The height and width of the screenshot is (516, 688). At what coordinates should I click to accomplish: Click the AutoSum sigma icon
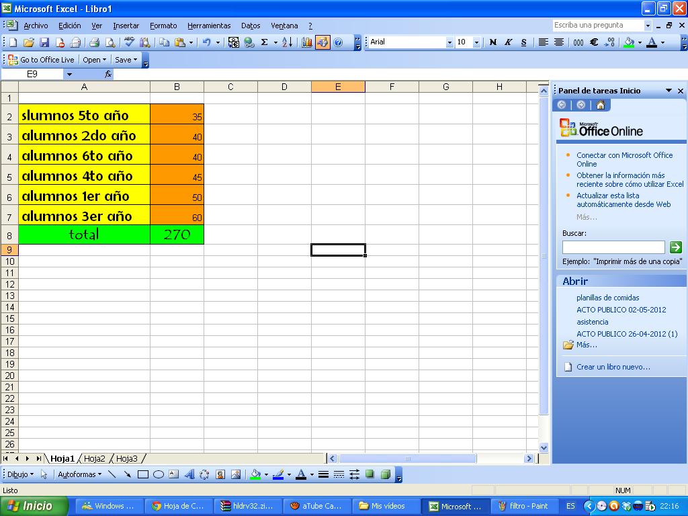click(264, 42)
